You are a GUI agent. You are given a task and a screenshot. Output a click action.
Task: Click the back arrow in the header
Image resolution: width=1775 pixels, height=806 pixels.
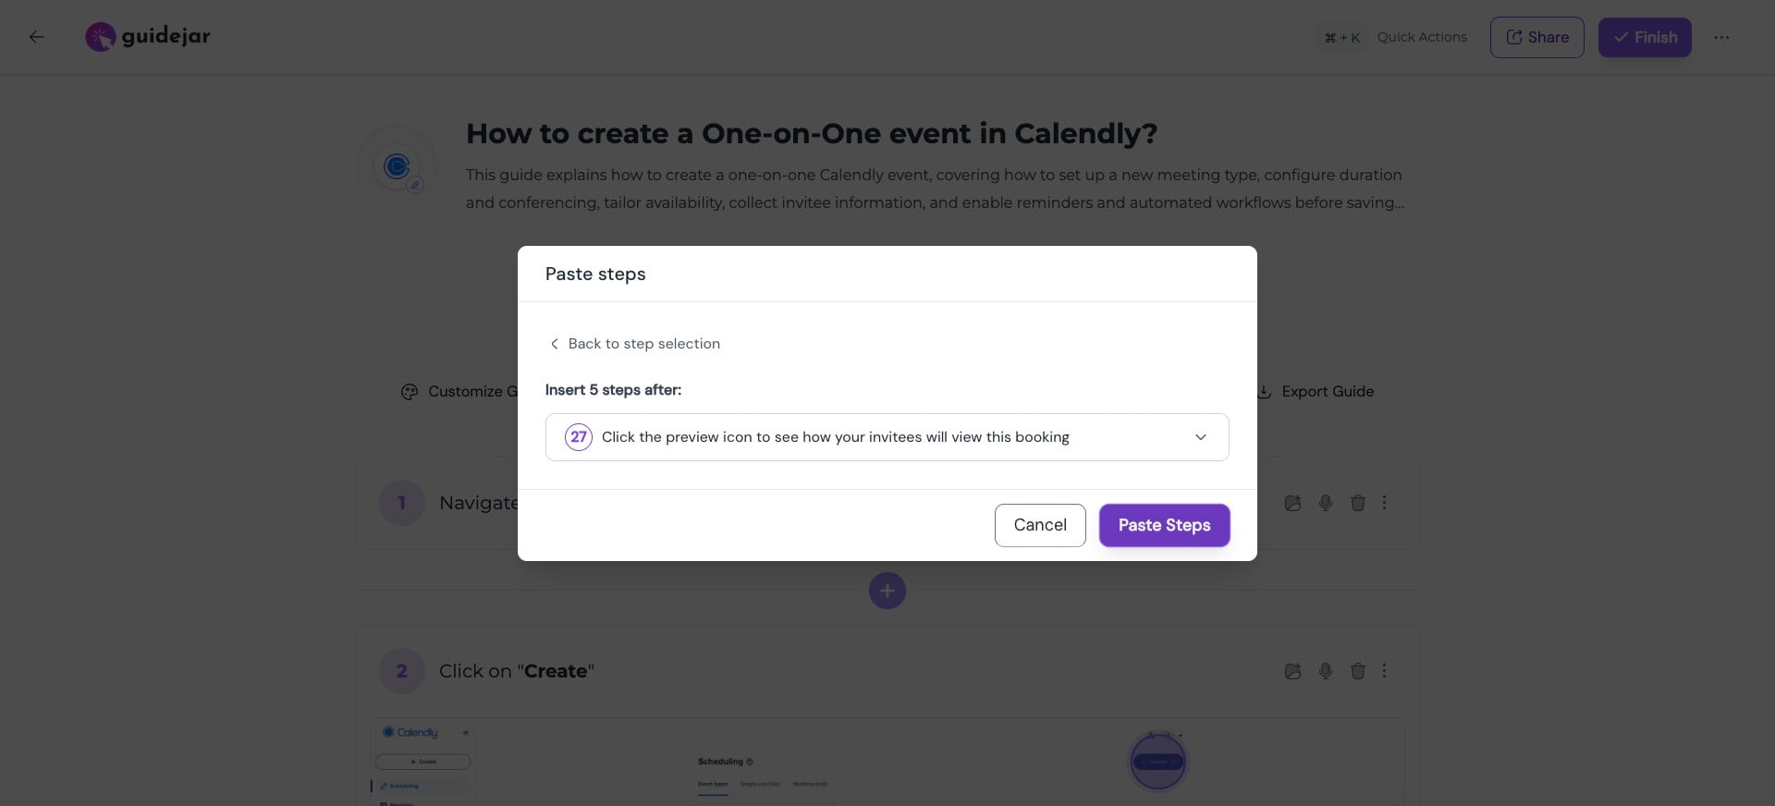pyautogui.click(x=37, y=37)
